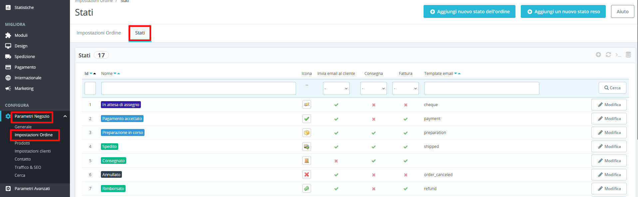The height and width of the screenshot is (197, 638).
Task: Click Modifica for Spedito row
Action: click(609, 146)
